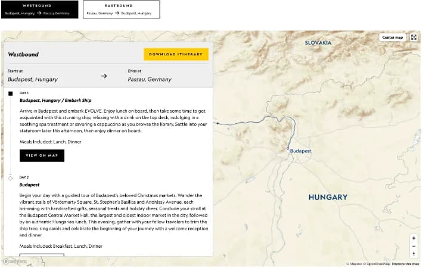Screen dimensions: 423x268
Task: Click Day 2 circle timeline marker
Action: 10,178
